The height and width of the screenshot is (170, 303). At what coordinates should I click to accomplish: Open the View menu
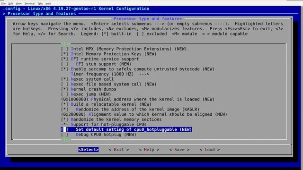pyautogui.click(x=18, y=3)
